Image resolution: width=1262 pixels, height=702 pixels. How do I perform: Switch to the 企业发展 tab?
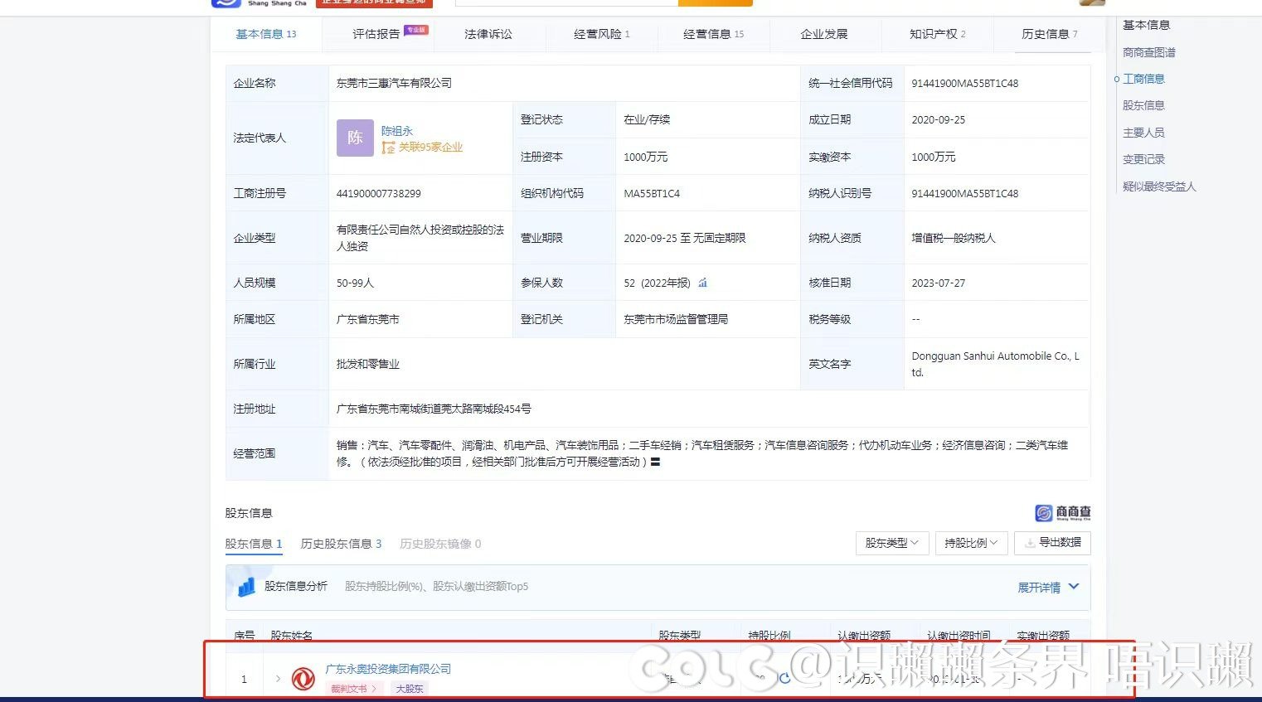tap(824, 34)
